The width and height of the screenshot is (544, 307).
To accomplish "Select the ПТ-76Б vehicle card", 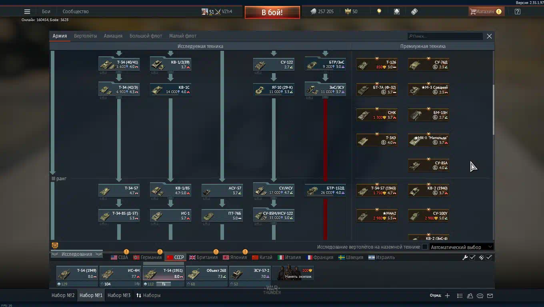I will (x=222, y=216).
